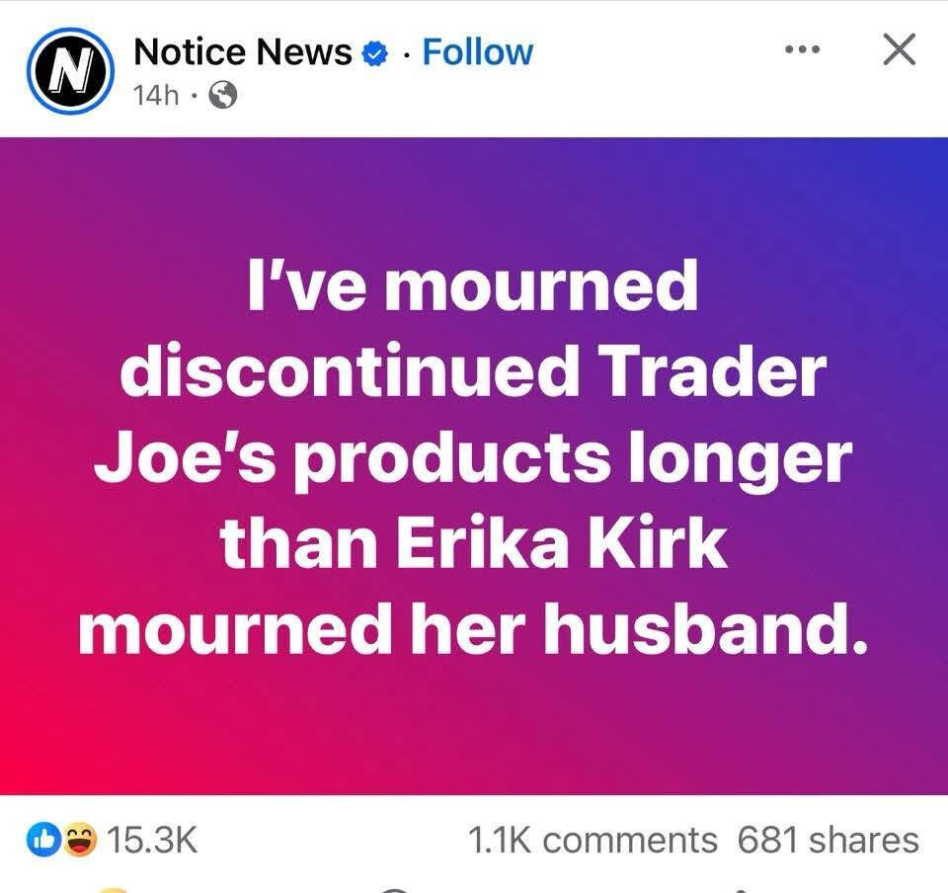948x893 pixels.
Task: Click the blue verified badge
Action: coord(374,53)
